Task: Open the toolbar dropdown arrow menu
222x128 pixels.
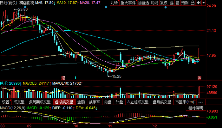Action: pyautogui.click(x=204, y=3)
